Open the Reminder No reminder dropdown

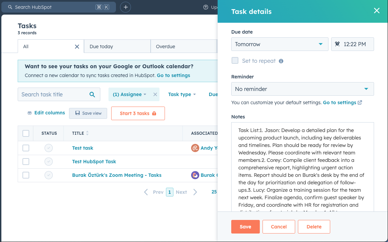302,89
